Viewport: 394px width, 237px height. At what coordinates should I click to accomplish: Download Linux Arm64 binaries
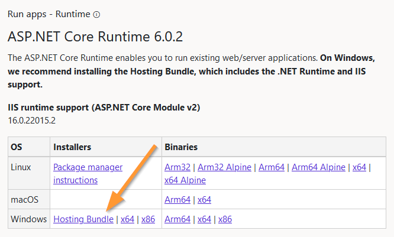pos(272,167)
